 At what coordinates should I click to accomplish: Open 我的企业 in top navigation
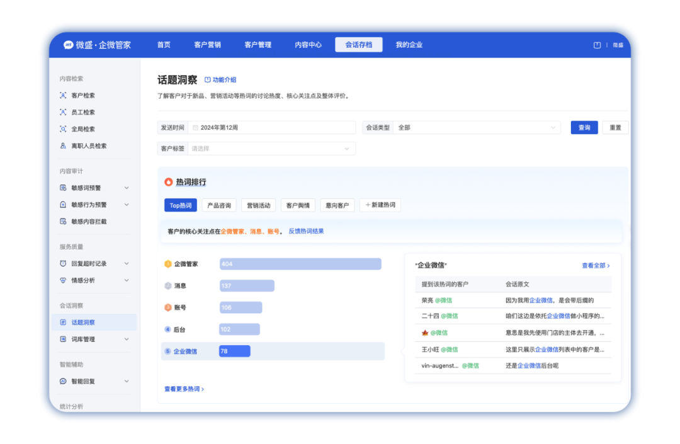409,45
